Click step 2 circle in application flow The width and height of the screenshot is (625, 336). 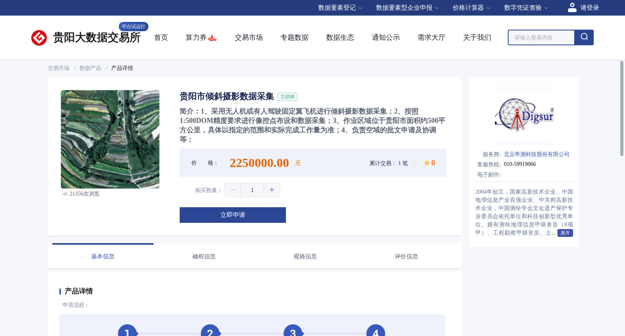tap(210, 330)
